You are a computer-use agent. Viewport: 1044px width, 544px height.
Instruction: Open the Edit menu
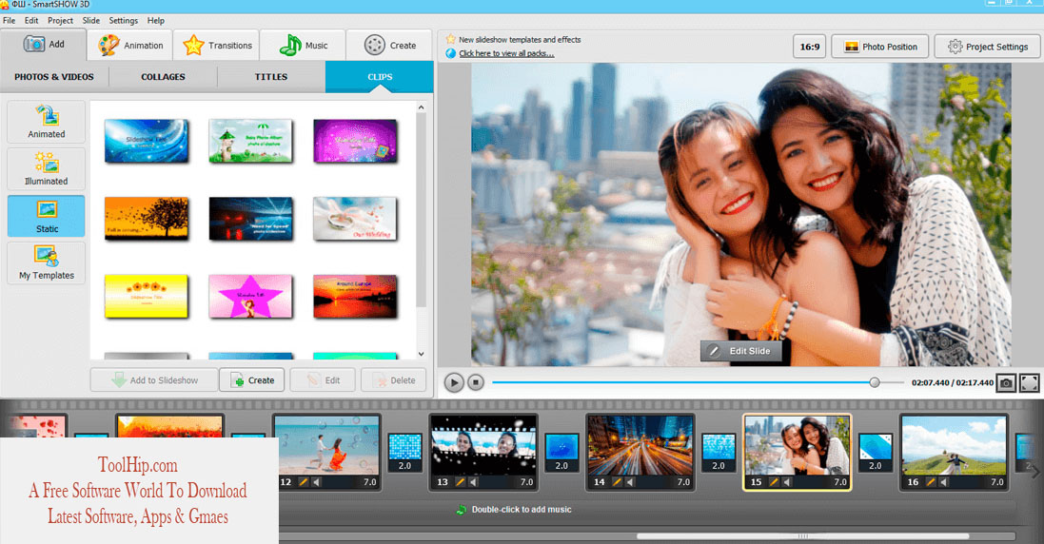coord(31,21)
